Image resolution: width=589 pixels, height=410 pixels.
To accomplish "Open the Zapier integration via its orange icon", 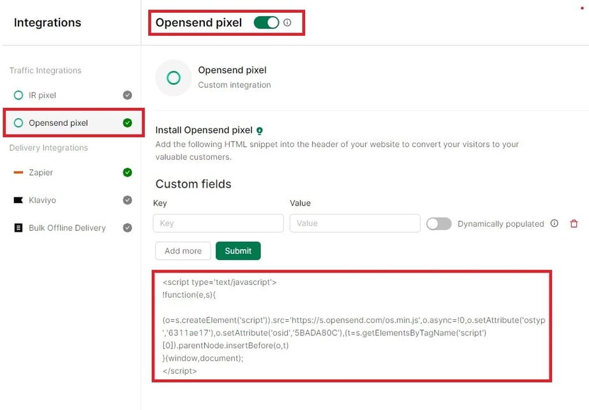I will 19,172.
